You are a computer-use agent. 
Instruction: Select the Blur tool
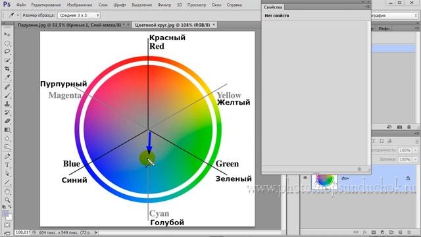(x=7, y=138)
